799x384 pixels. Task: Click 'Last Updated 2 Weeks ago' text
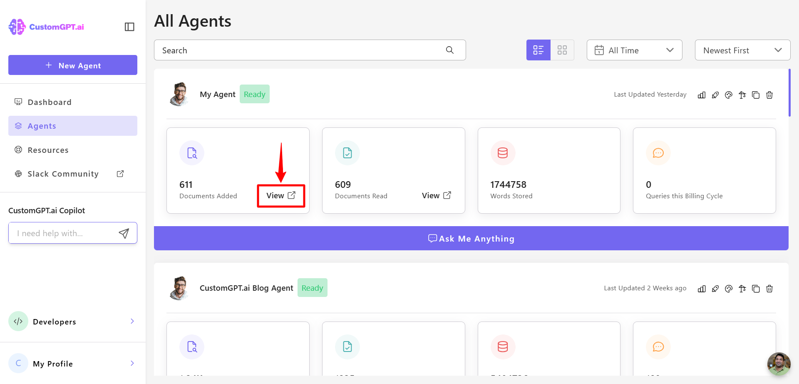click(x=645, y=288)
